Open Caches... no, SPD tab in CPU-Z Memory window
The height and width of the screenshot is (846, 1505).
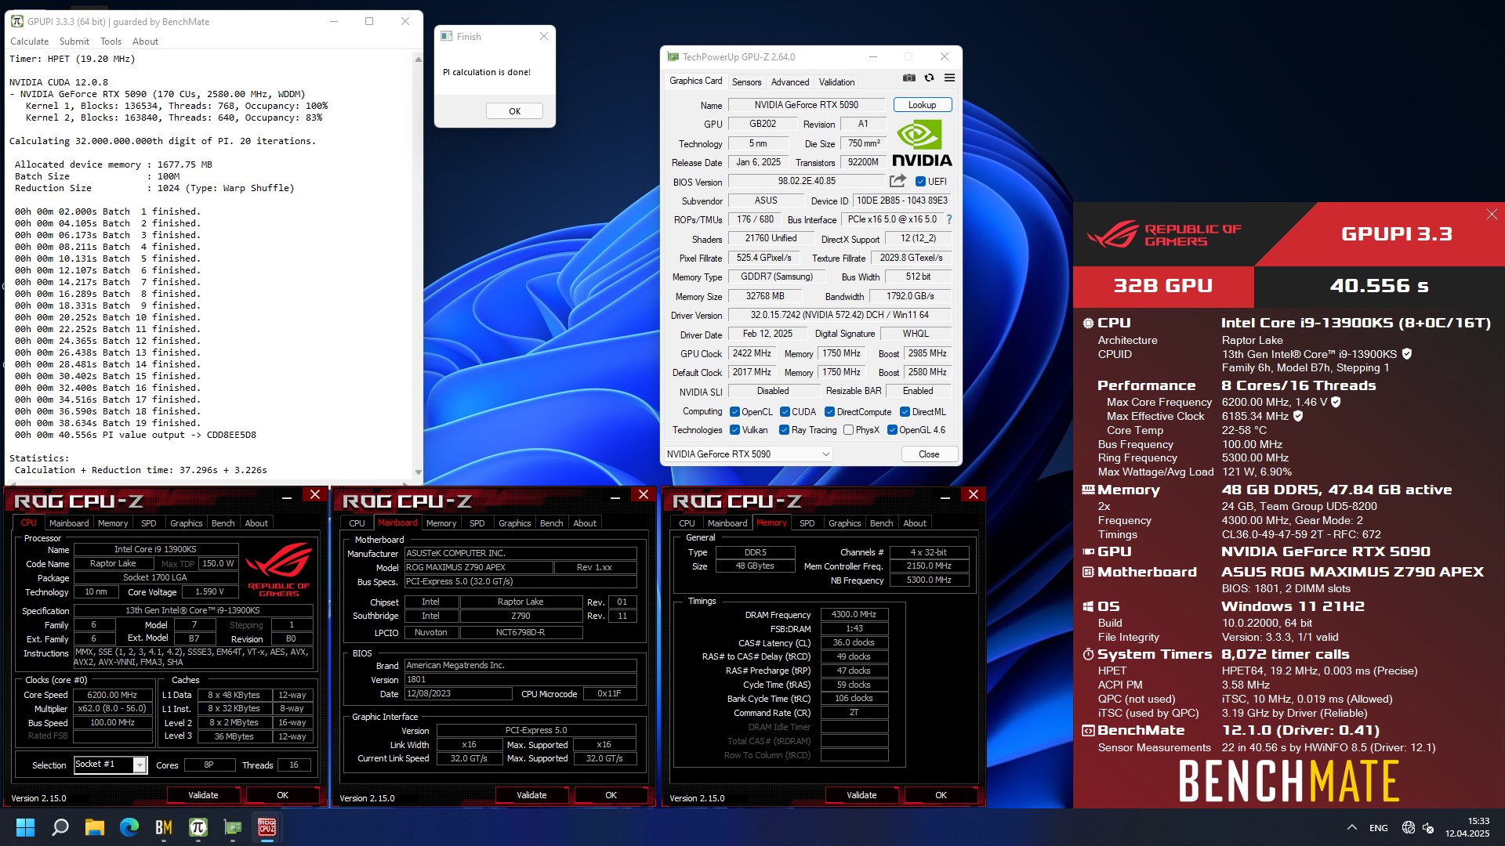[x=807, y=523]
